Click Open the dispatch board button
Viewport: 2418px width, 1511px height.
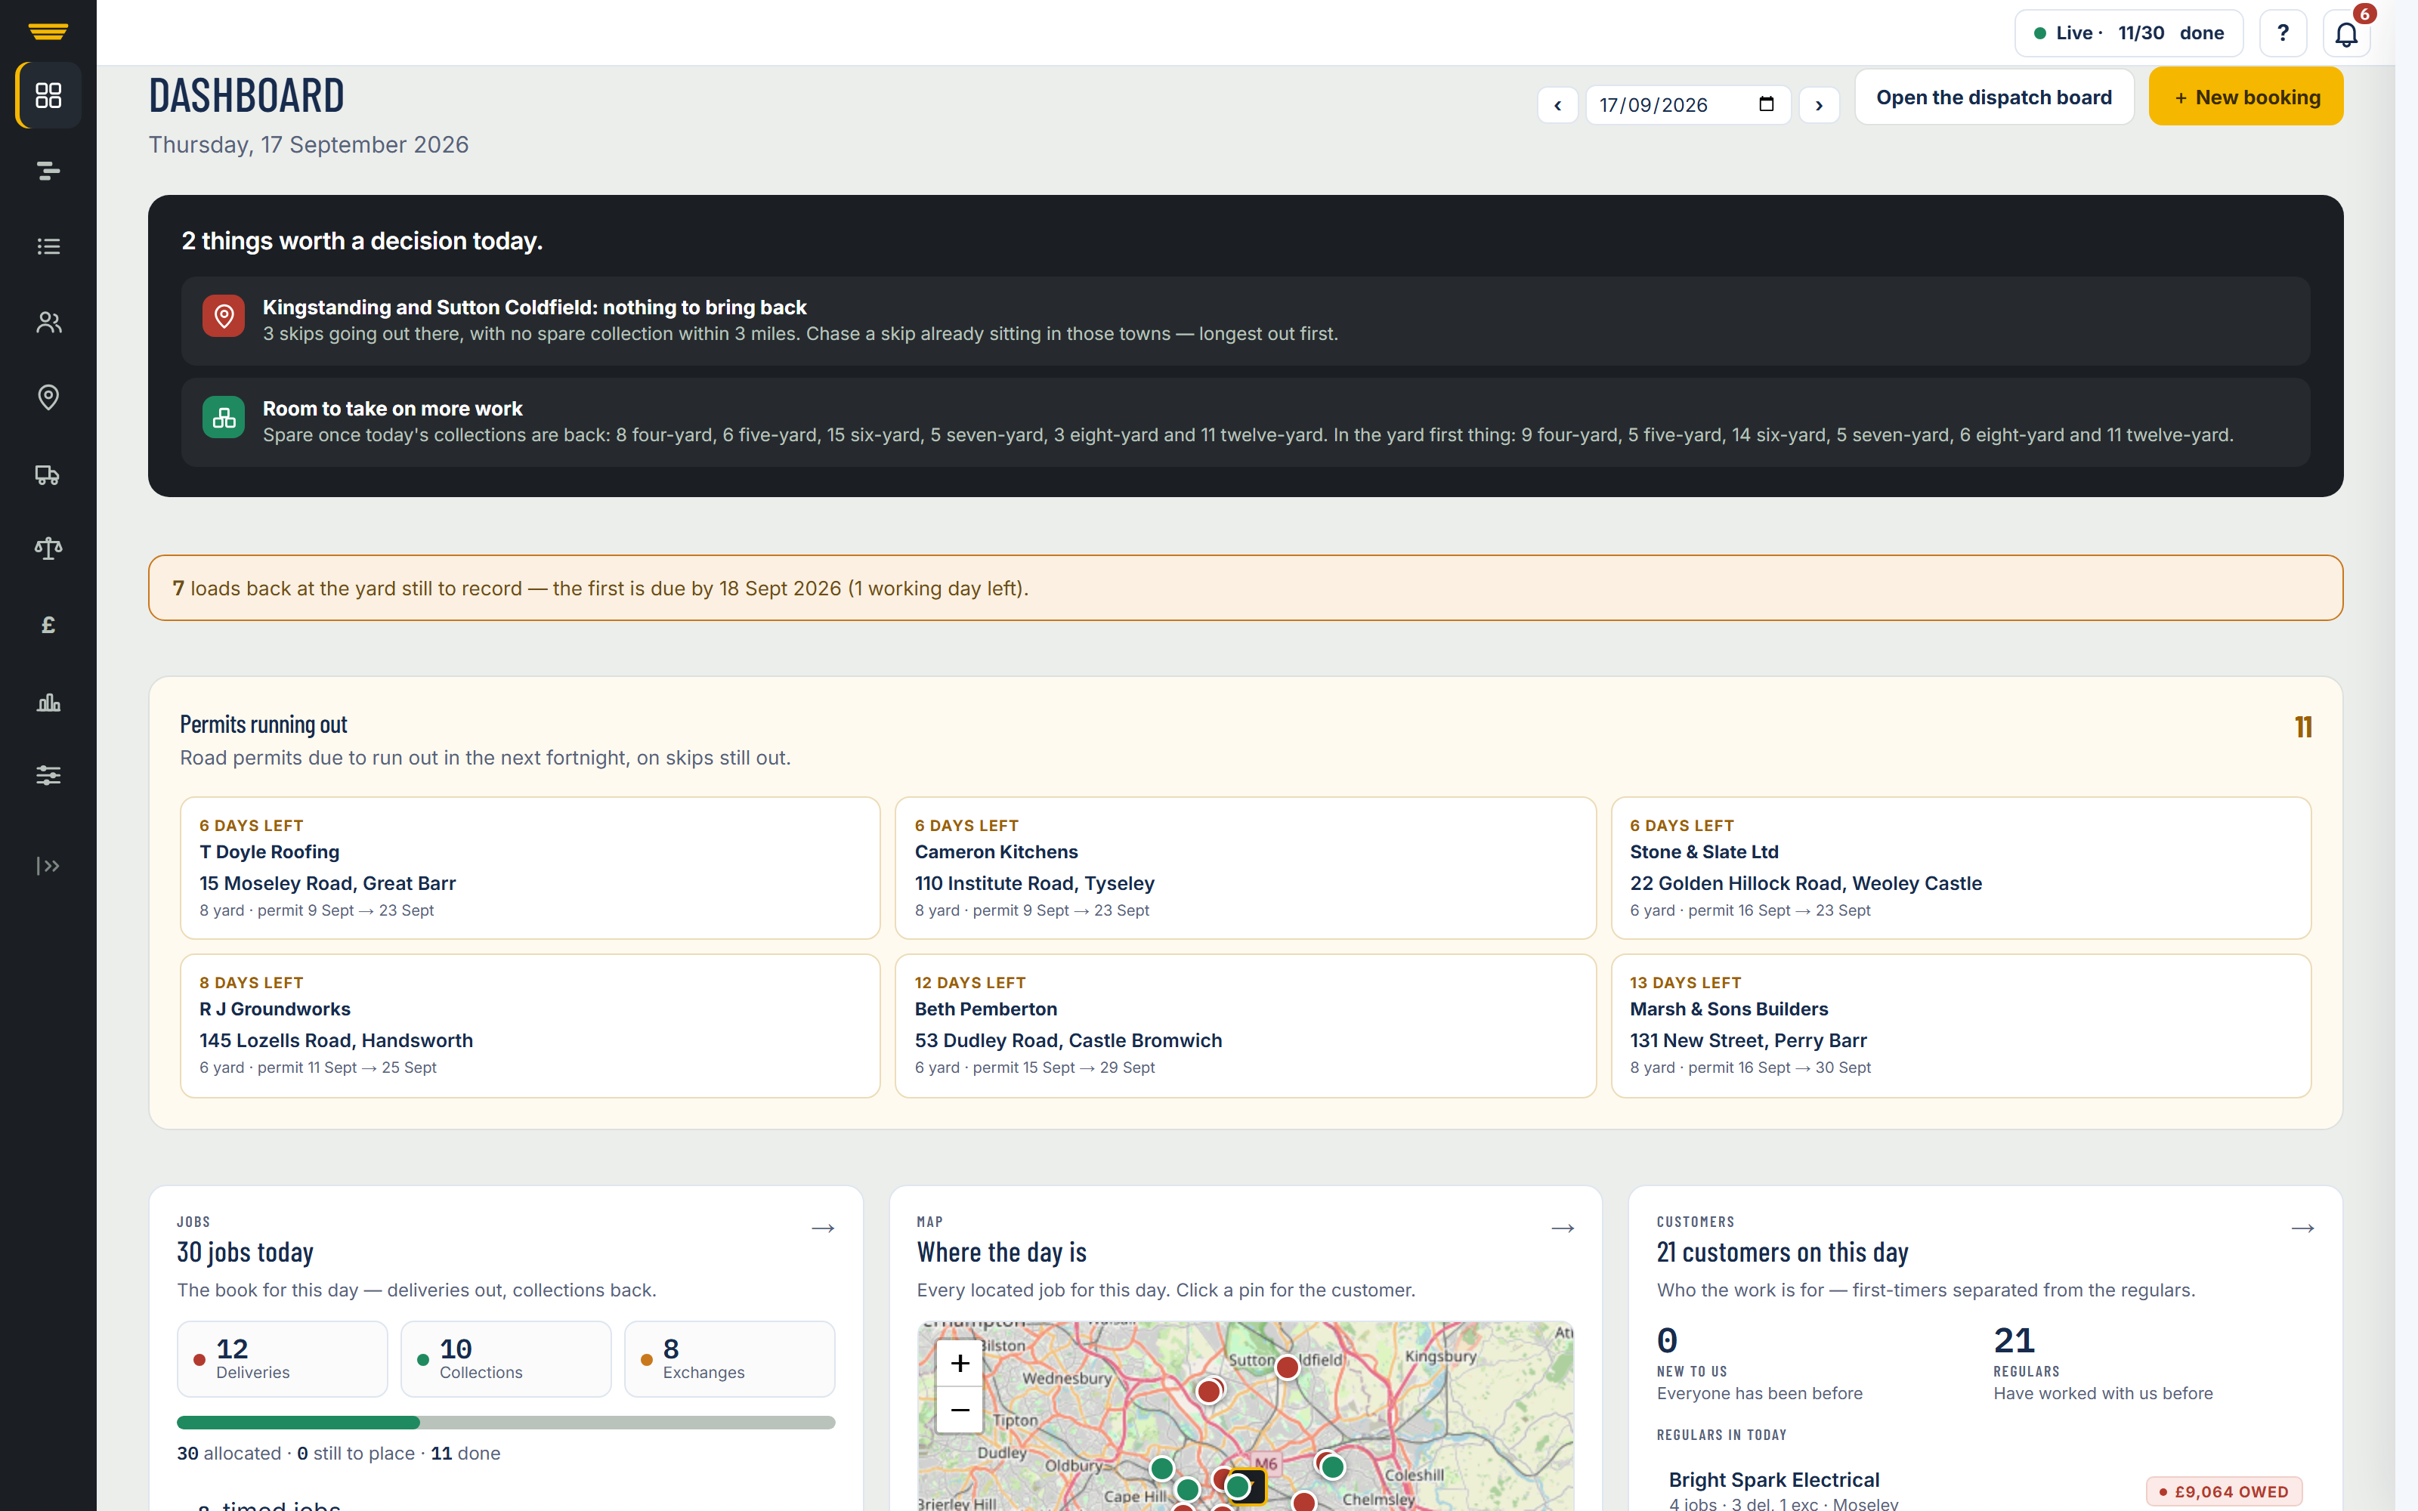tap(1993, 97)
